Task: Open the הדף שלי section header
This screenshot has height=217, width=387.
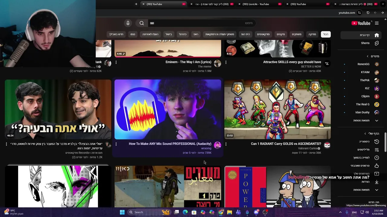Action: [x=372, y=134]
